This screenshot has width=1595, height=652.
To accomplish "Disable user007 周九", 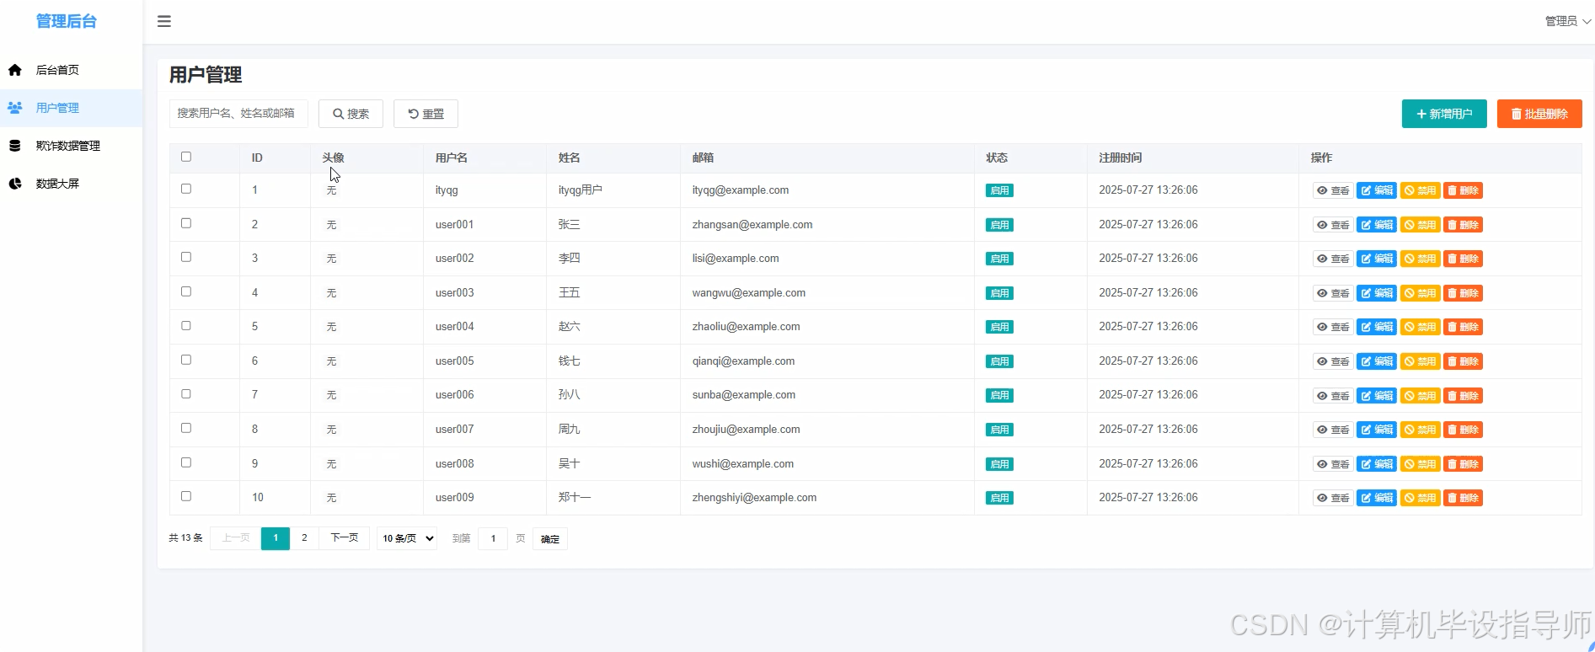I will pyautogui.click(x=1420, y=430).
